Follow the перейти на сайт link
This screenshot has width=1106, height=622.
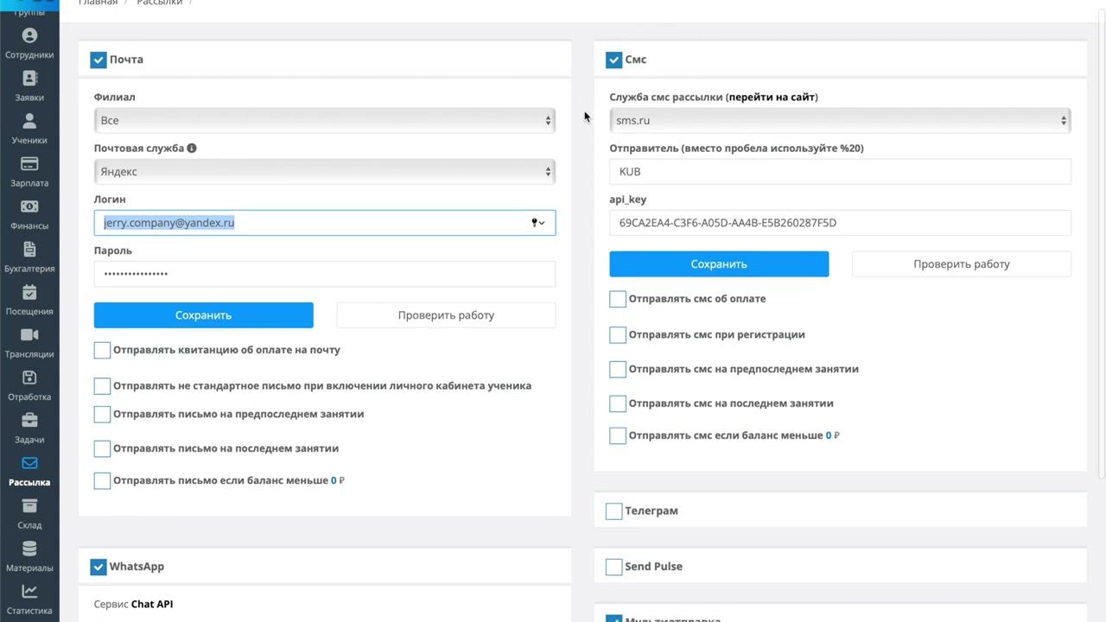pos(772,97)
